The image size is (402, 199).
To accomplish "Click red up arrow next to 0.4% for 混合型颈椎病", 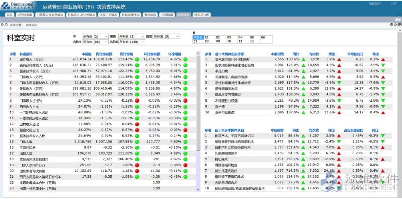I will point(383,113).
